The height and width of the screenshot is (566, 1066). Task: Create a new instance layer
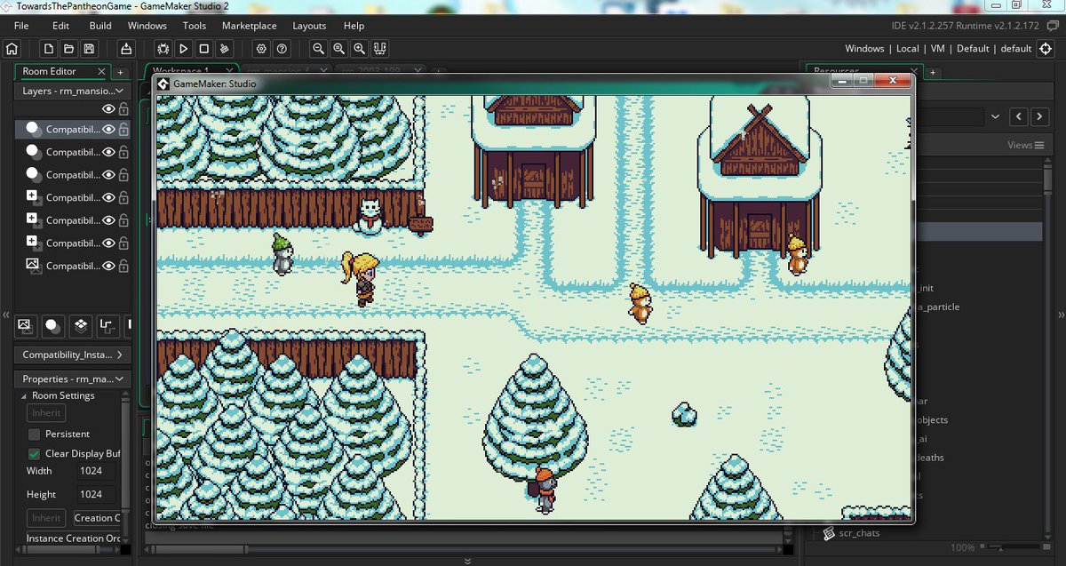(x=52, y=325)
